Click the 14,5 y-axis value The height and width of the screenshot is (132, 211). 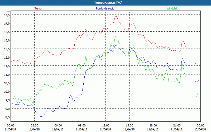pos(7,15)
